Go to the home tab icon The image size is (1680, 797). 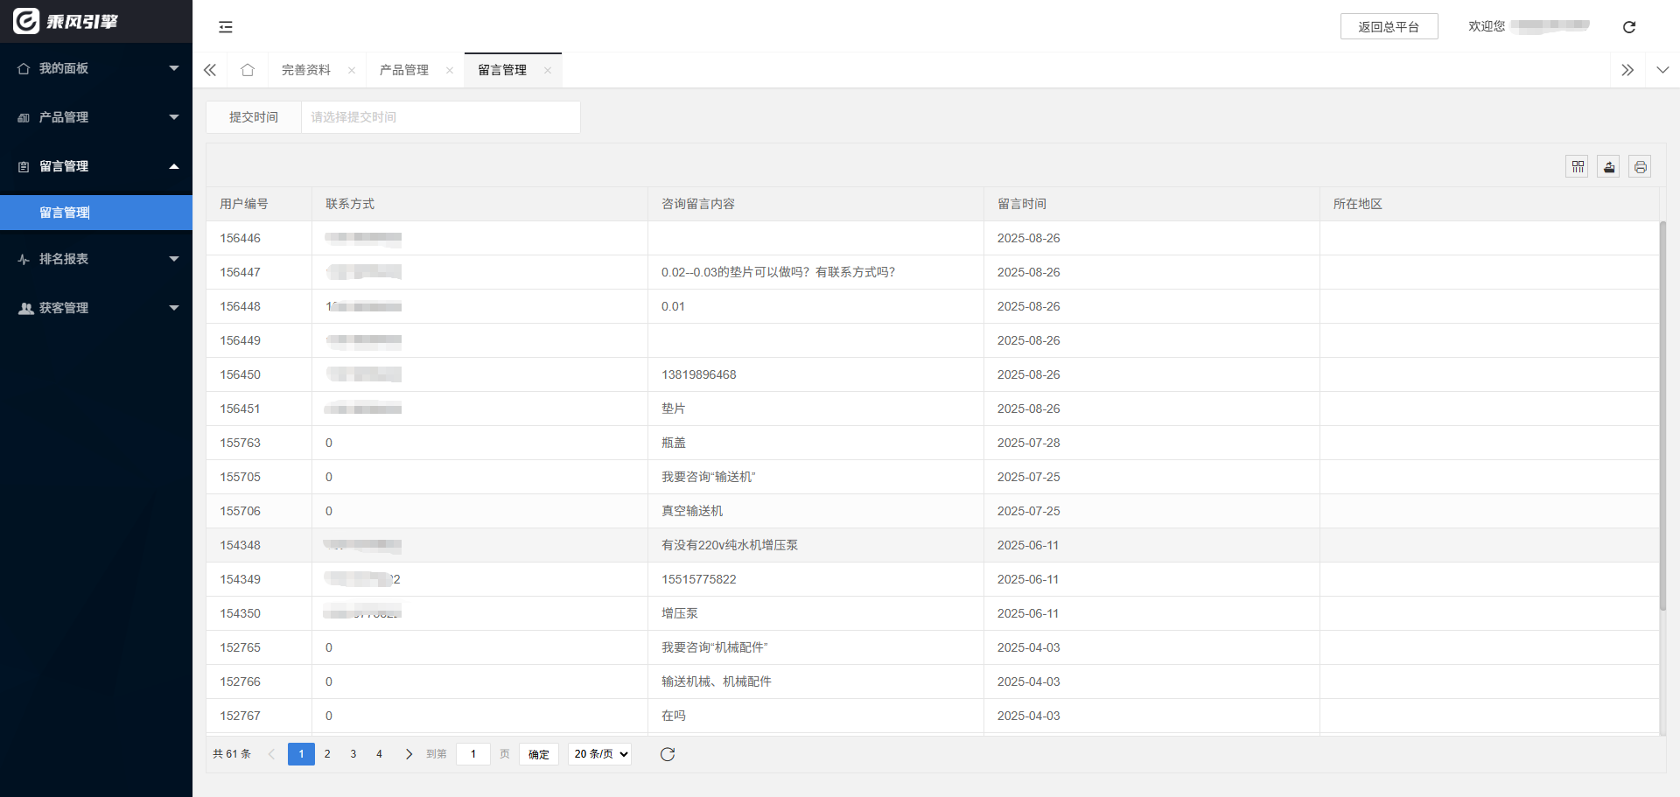pyautogui.click(x=248, y=70)
